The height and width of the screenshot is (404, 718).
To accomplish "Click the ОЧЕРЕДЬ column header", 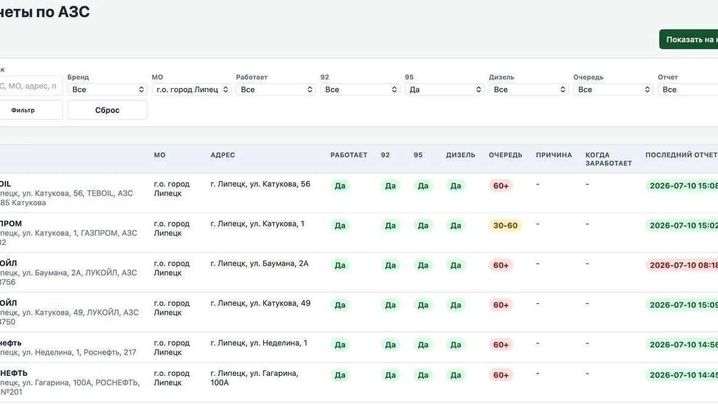I will tap(505, 155).
